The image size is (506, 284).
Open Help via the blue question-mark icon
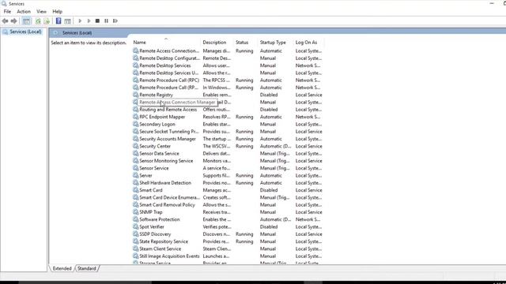[x=59, y=21]
